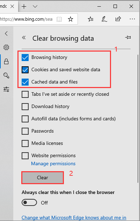The image size is (140, 221).
Task: Open Passwords & autofill key icon
Action: pos(6,75)
